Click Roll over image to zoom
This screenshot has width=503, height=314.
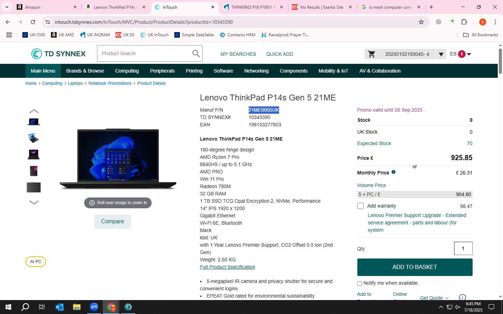point(118,203)
